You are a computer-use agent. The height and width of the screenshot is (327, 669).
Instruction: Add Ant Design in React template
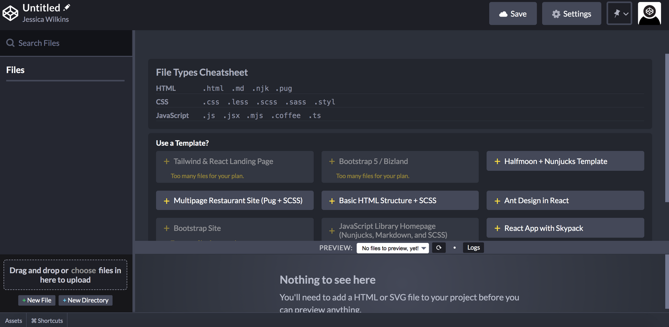pyautogui.click(x=565, y=201)
